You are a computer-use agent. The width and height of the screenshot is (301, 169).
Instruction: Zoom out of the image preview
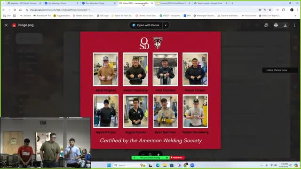point(143,154)
